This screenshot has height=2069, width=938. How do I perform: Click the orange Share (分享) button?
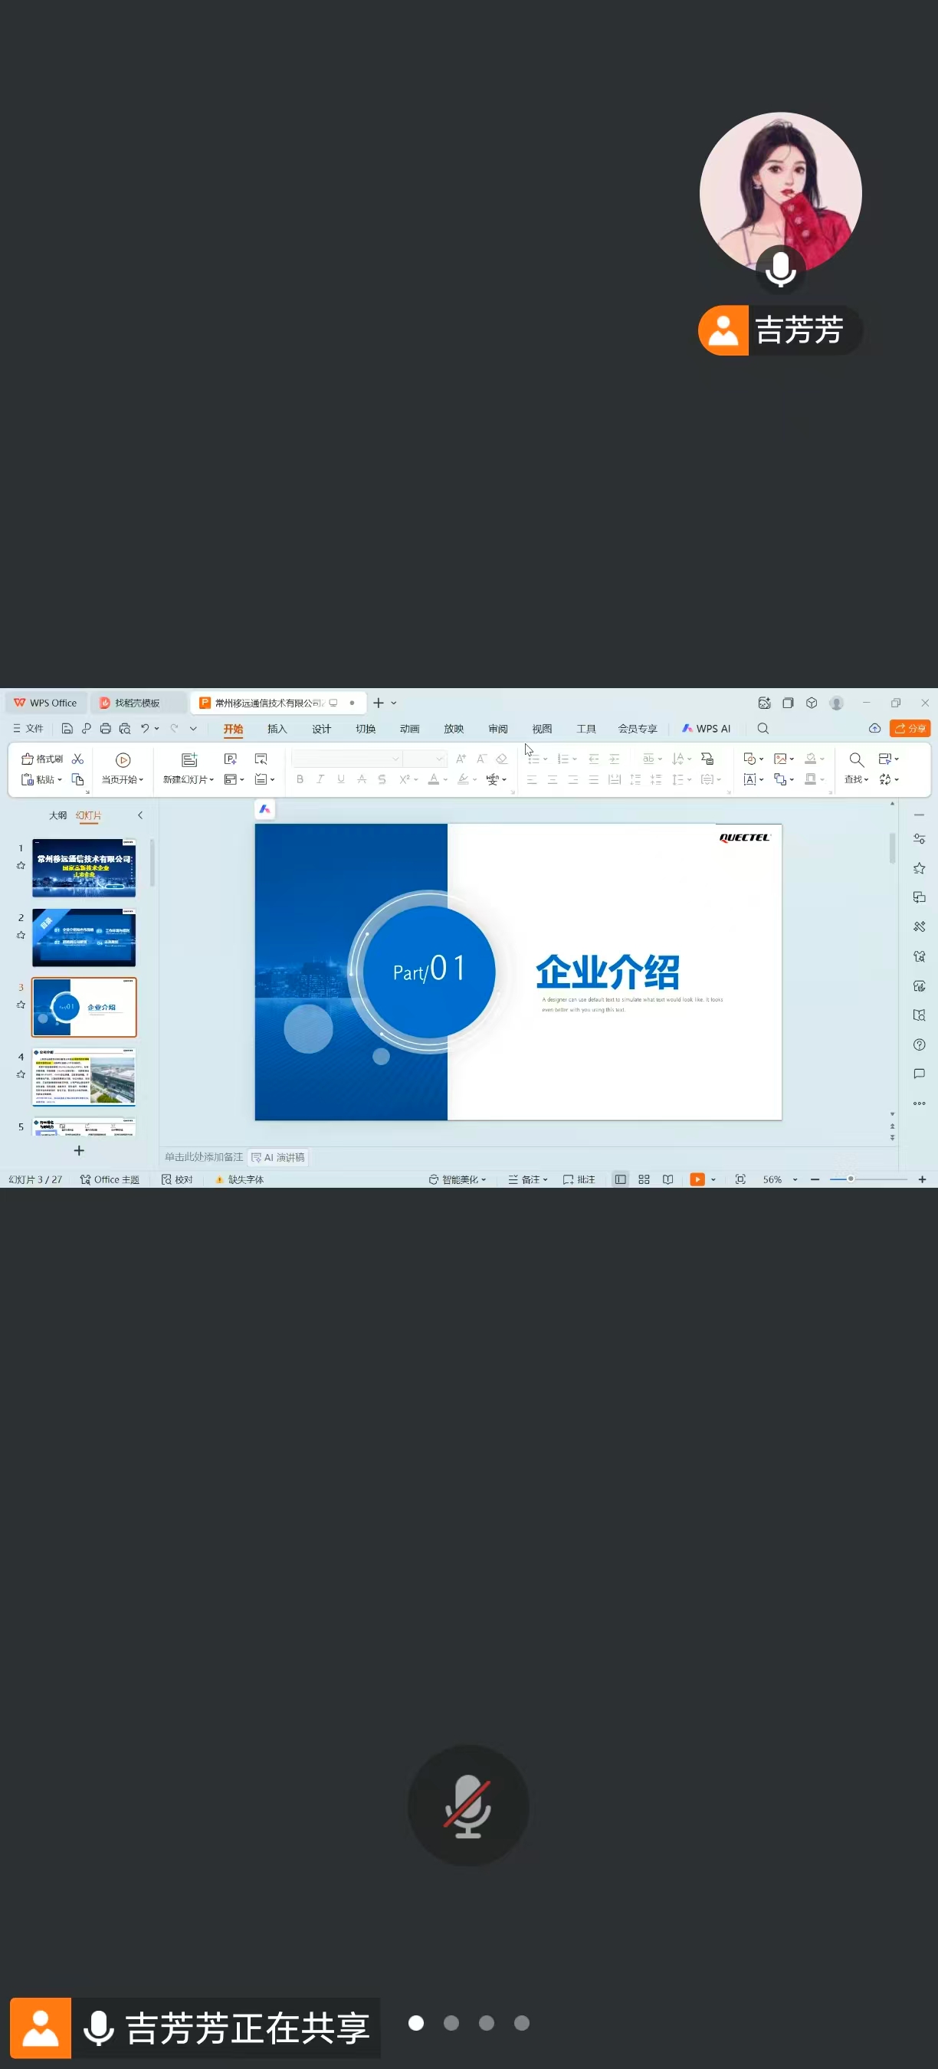click(x=910, y=729)
